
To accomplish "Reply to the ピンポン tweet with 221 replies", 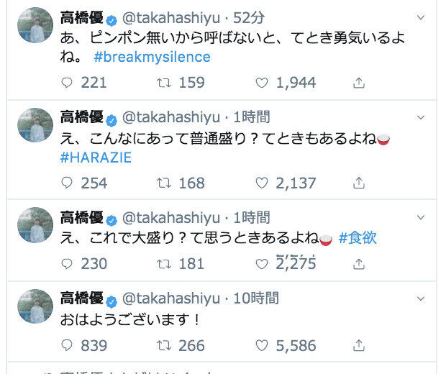I will click(x=68, y=83).
